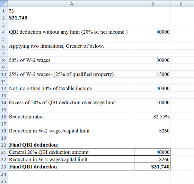Select cell B8 value 30000
194x184 pixels.
[x=152, y=60]
